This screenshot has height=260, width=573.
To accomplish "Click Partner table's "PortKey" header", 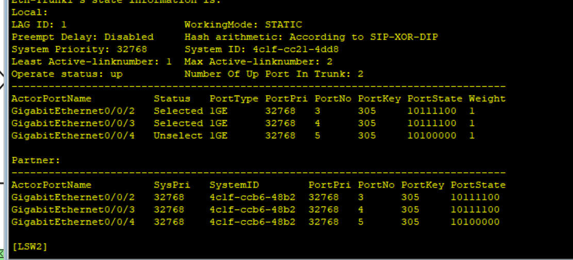I will [423, 185].
